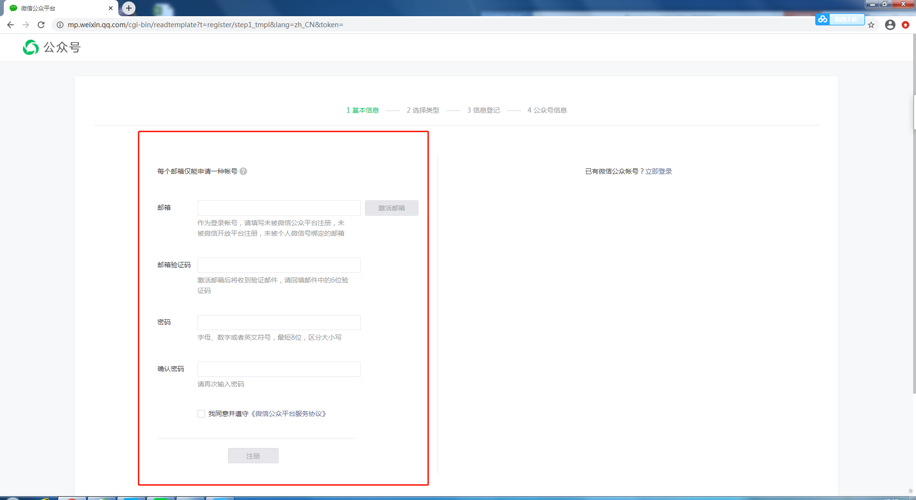The height and width of the screenshot is (500, 916).
Task: Click the 确认密码 confirm password field
Action: point(279,369)
